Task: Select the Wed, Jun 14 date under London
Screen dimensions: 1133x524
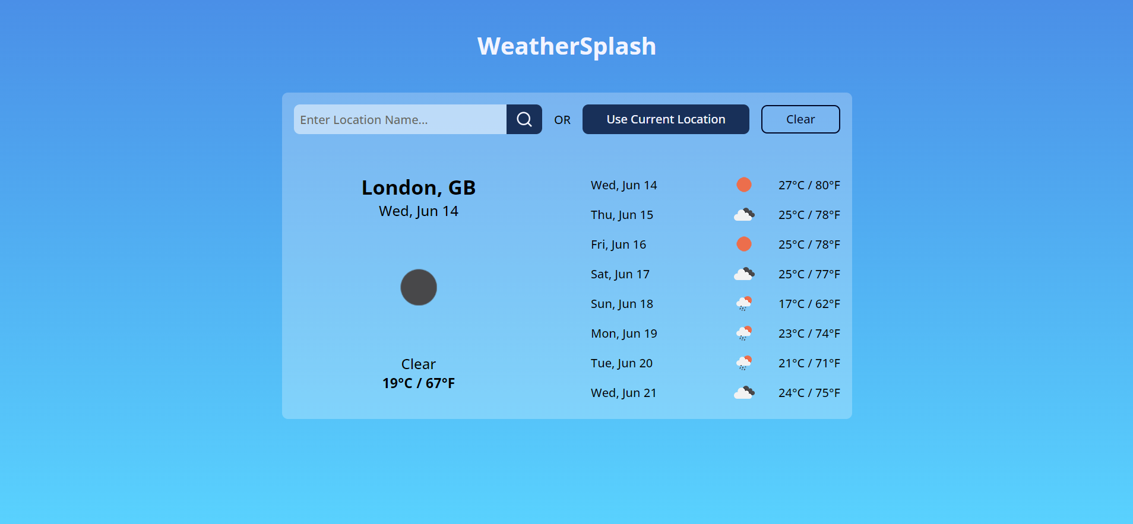Action: (x=418, y=211)
